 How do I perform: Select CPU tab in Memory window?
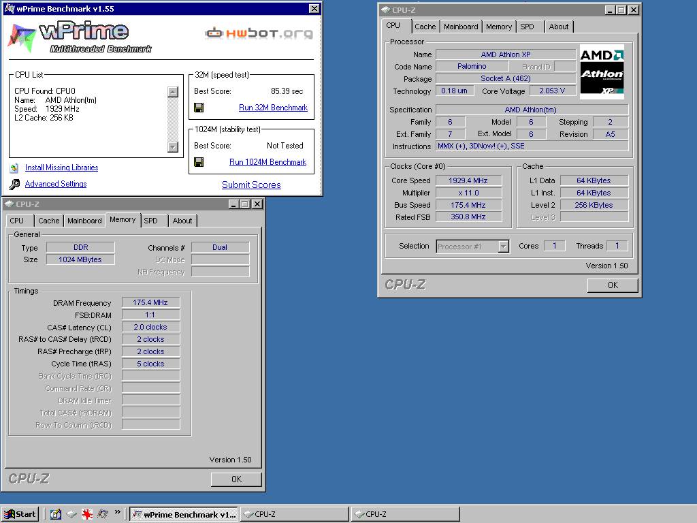click(x=19, y=221)
